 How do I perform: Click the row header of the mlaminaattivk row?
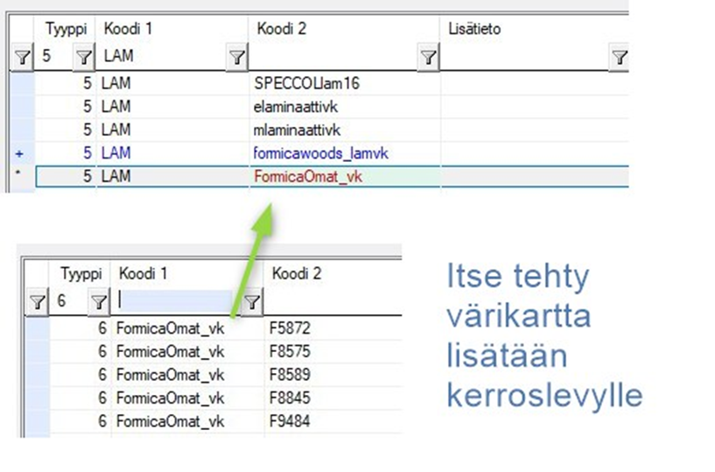21,130
